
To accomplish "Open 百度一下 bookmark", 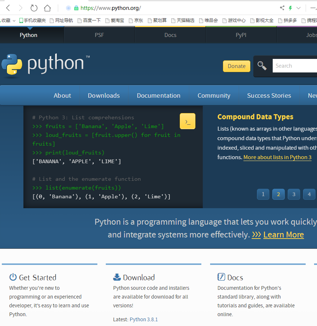I will click(89, 20).
